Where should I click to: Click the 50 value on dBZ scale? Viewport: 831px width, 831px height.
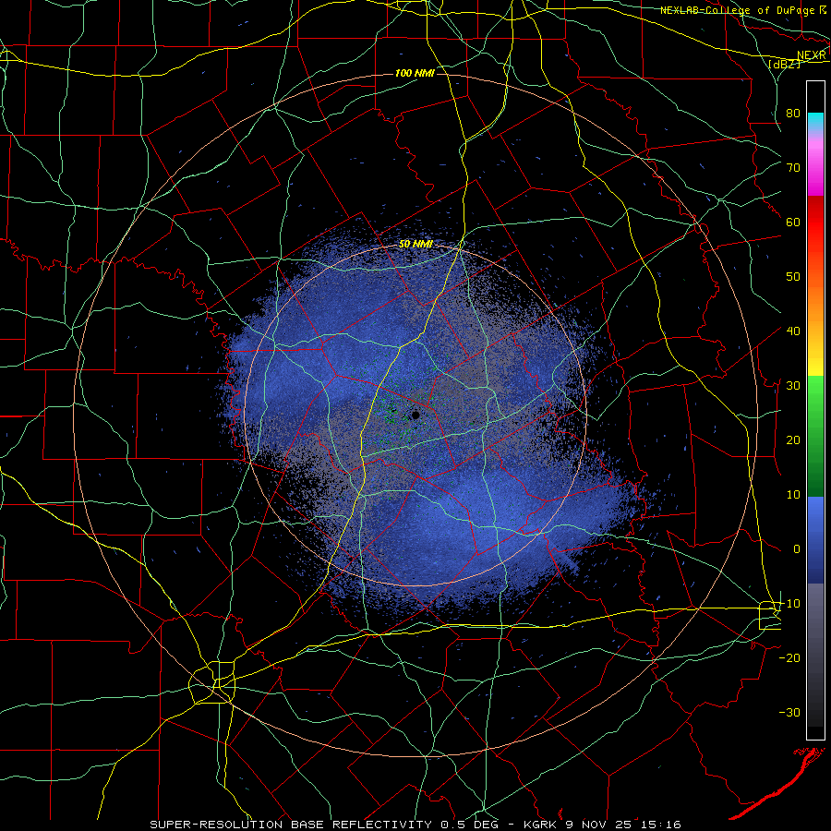point(793,277)
